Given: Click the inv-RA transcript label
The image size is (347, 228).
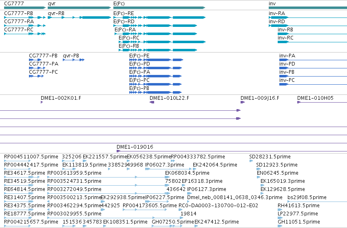Looking at the screenshot, I should (277, 13).
